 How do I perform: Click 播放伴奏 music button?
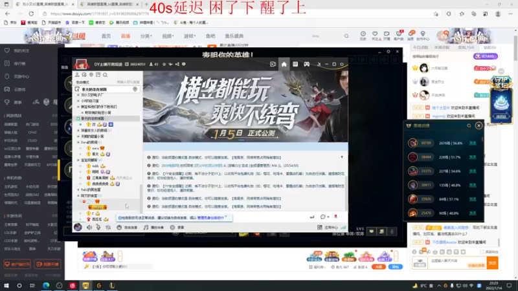[x=153, y=228]
